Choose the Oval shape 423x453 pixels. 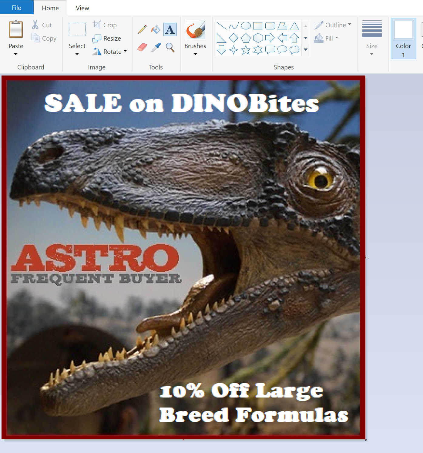coord(246,26)
